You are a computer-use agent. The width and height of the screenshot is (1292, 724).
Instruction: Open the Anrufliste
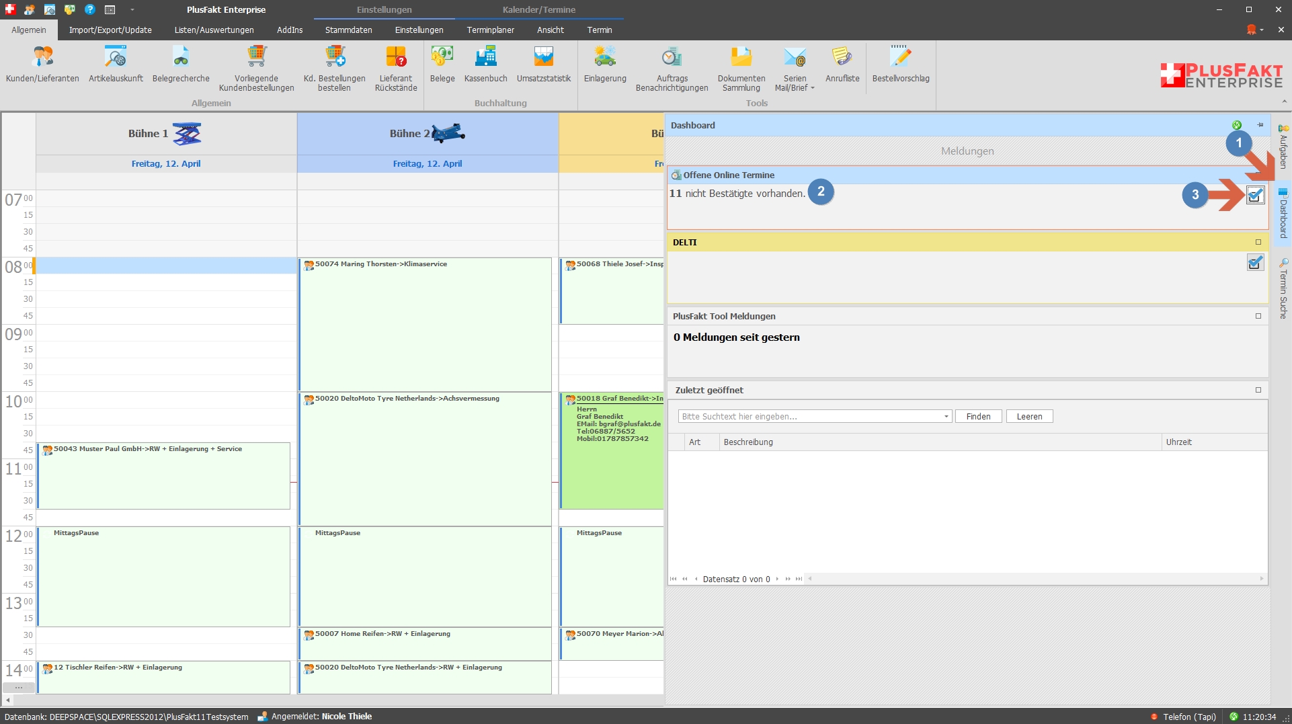coord(842,65)
